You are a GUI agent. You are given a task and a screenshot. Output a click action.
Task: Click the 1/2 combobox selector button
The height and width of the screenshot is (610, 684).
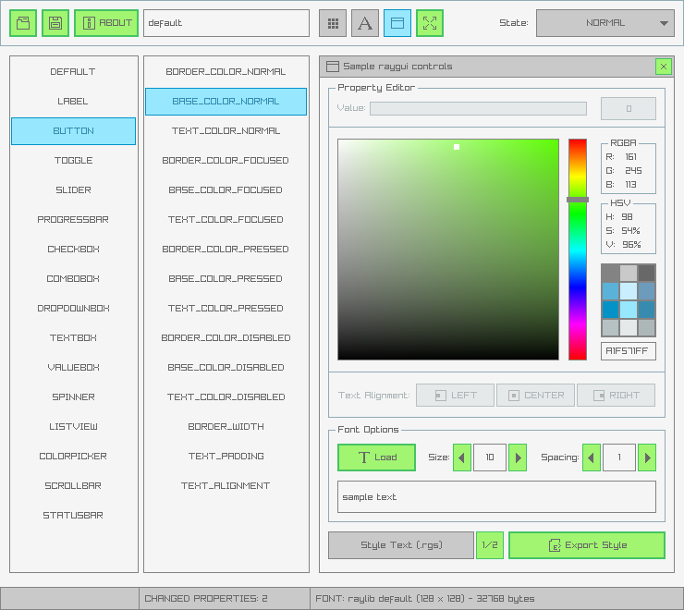tap(490, 545)
